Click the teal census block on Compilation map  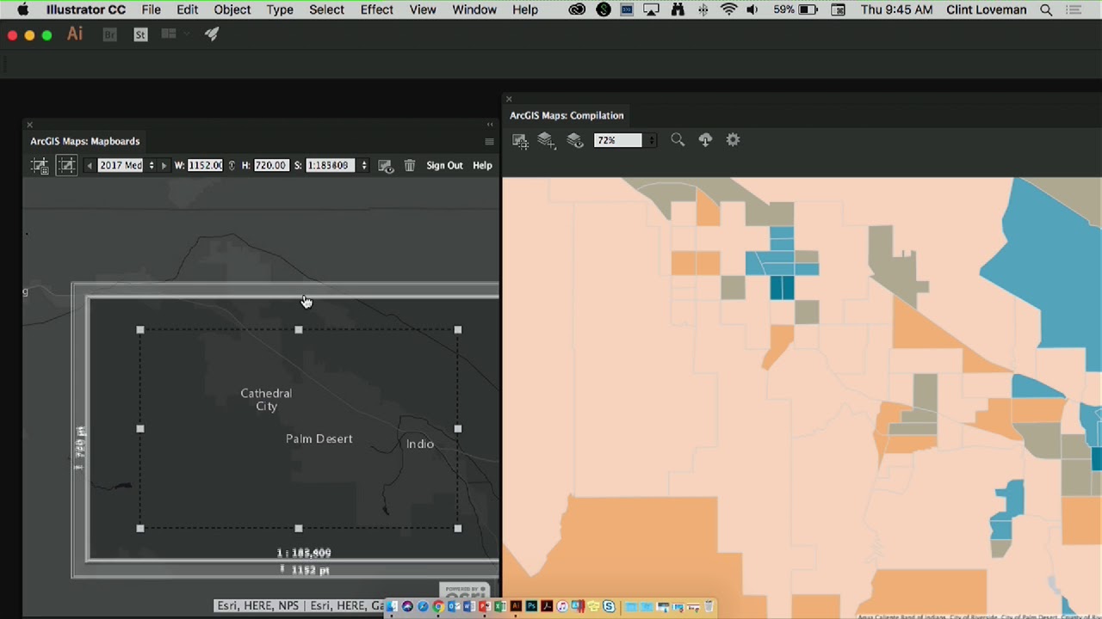[x=782, y=287]
